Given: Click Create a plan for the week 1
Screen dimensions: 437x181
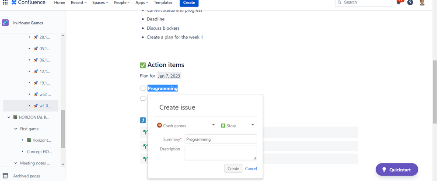Looking at the screenshot, I should pyautogui.click(x=175, y=37).
